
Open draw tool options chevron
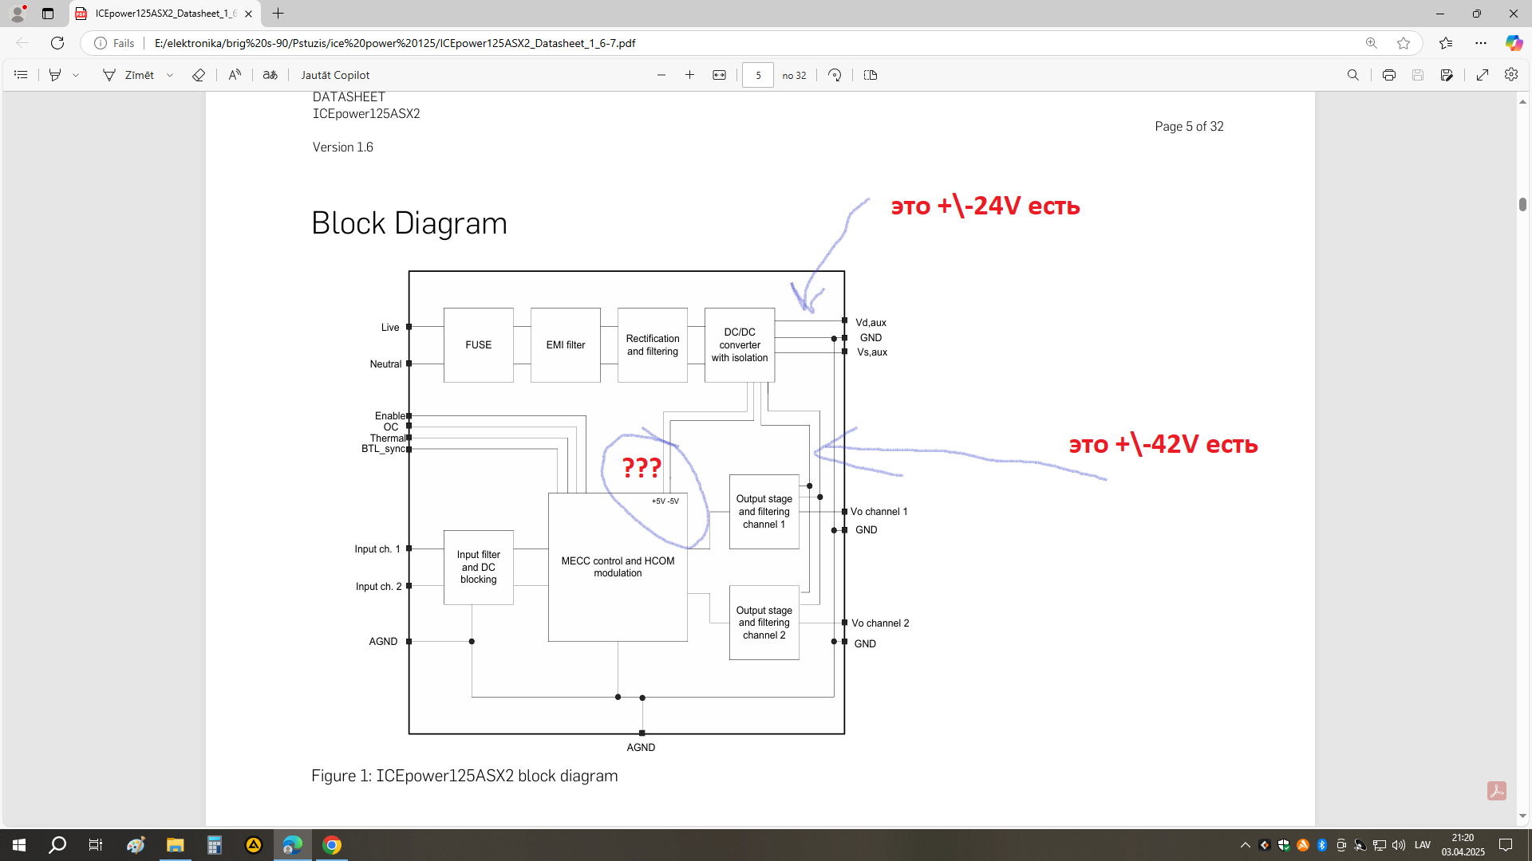(x=170, y=75)
